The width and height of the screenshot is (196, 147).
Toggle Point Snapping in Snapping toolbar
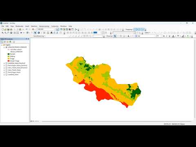click(x=135, y=29)
